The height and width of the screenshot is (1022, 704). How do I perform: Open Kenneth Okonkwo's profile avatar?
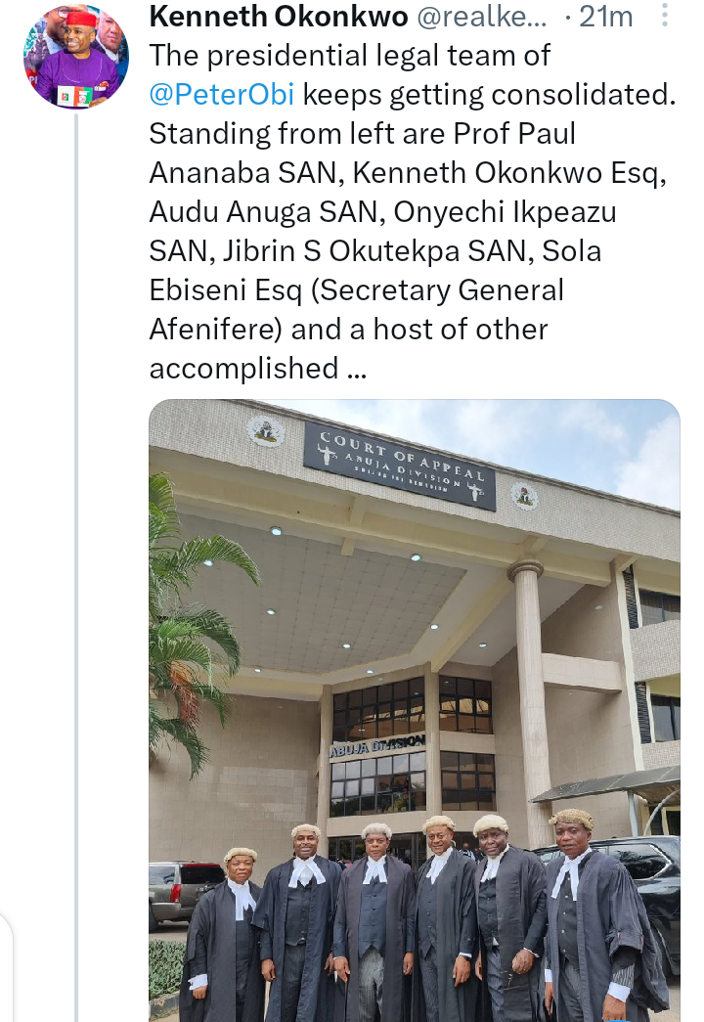coord(75,56)
